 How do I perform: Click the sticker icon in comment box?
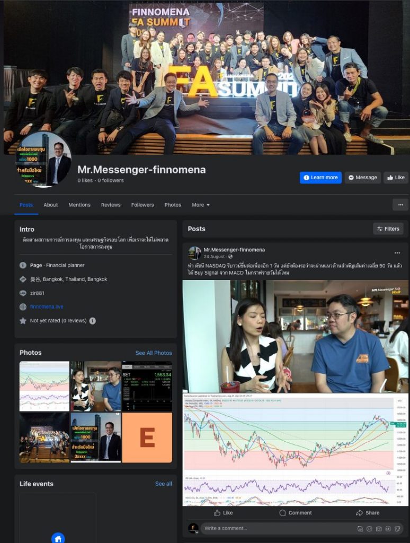tap(396, 529)
